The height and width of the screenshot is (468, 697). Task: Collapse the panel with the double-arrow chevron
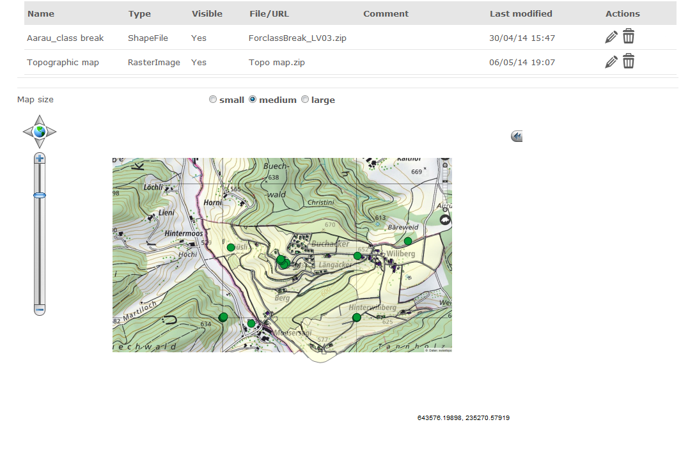coord(516,136)
